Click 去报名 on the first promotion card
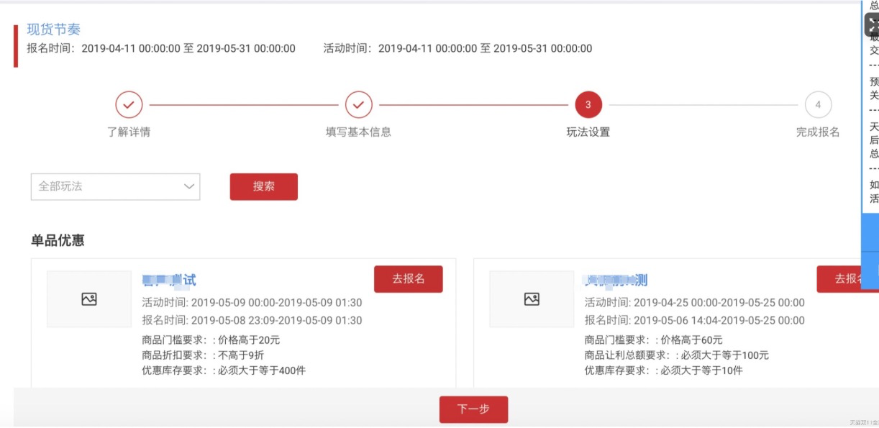The image size is (879, 428). [408, 279]
